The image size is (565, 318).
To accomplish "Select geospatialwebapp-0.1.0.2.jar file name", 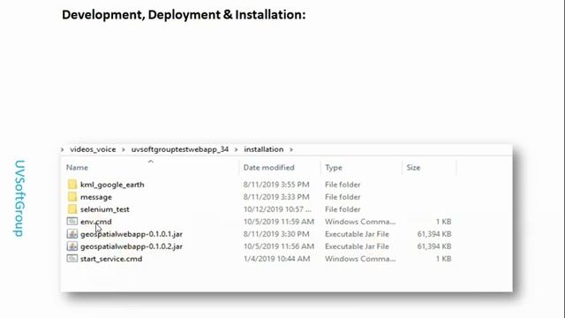I will (132, 246).
